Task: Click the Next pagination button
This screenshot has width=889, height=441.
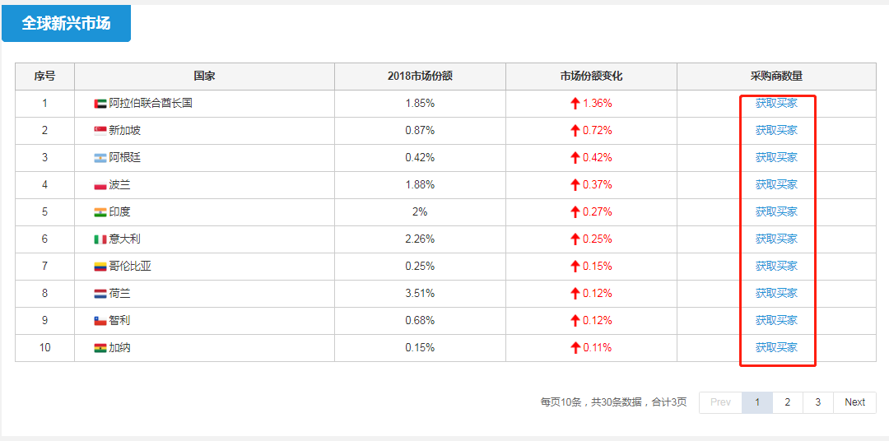Action: (854, 402)
